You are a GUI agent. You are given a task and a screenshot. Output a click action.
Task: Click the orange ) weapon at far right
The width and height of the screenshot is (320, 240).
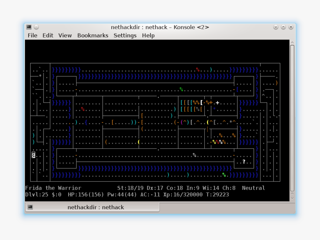(x=277, y=83)
